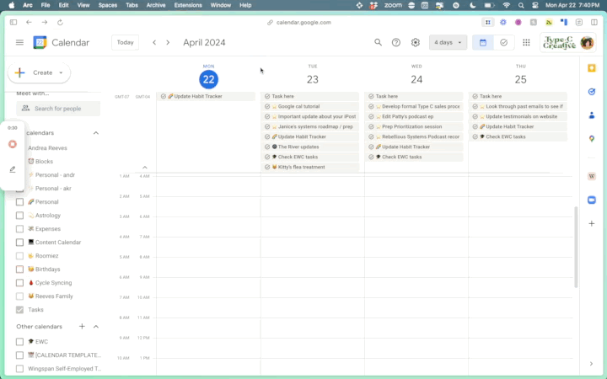
Task: Click the Today button
Action: coord(125,42)
